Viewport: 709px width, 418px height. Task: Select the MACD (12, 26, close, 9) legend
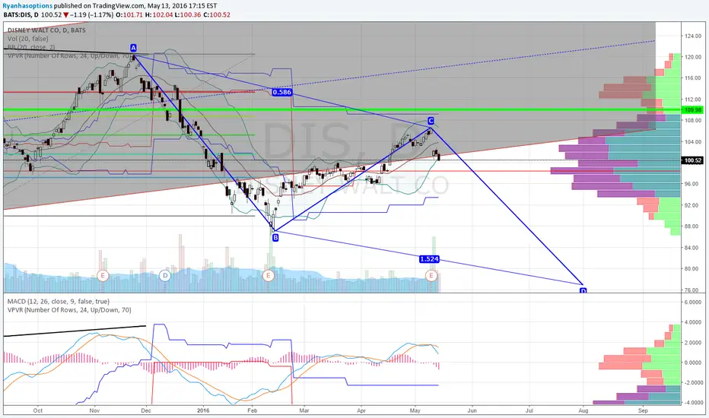pos(59,302)
